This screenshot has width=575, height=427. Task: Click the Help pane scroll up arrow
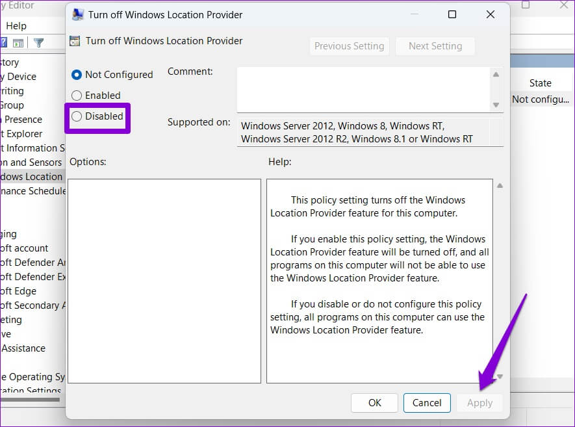(x=500, y=186)
